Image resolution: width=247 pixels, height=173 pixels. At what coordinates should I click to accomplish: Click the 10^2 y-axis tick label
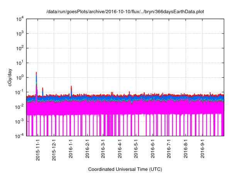coord(20,48)
